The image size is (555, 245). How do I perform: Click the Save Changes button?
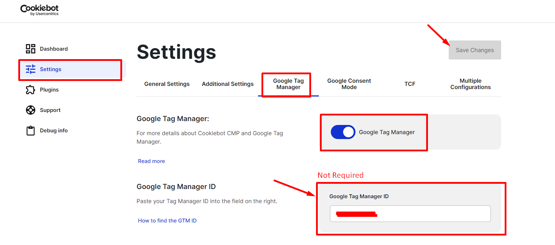pyautogui.click(x=475, y=50)
